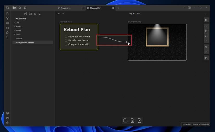Open command palette terminal icon
The width and height of the screenshot is (215, 132).
pyautogui.click(x=7, y=37)
